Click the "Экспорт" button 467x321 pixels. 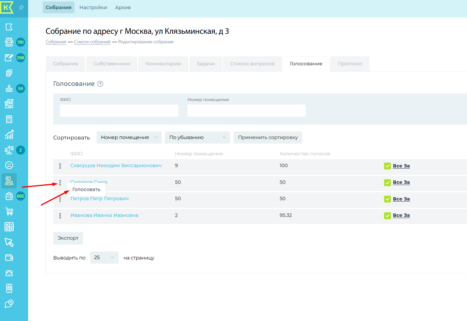(x=68, y=238)
